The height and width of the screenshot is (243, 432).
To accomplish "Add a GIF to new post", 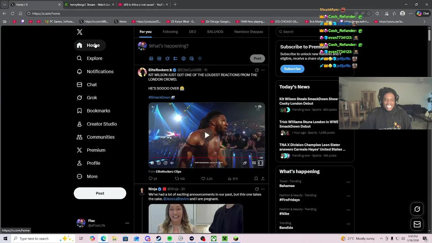I will pyautogui.click(x=159, y=58).
